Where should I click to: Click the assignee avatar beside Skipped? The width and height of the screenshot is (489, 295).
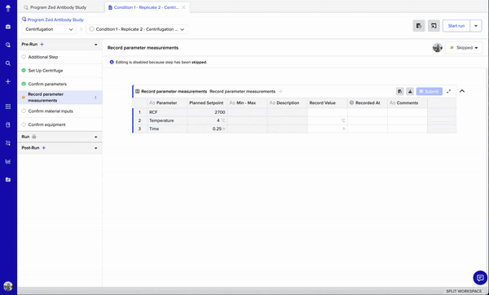438,48
